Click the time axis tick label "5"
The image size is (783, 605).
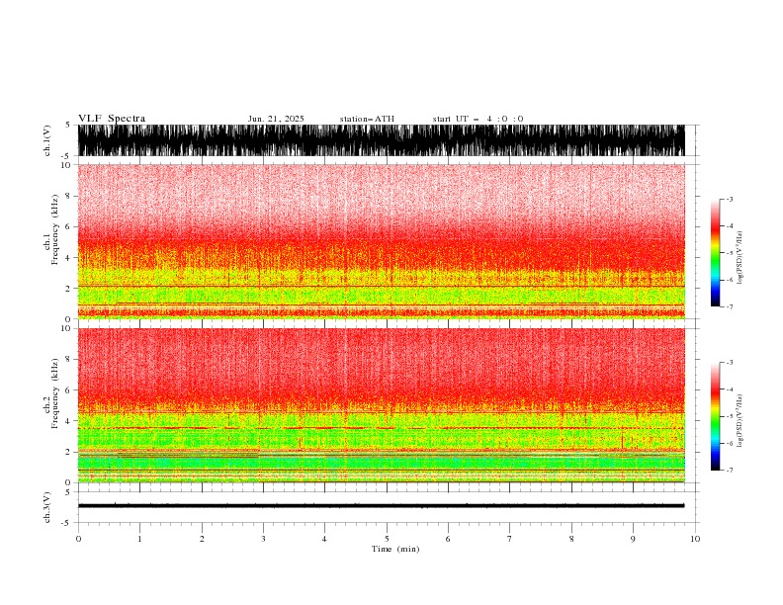point(387,539)
